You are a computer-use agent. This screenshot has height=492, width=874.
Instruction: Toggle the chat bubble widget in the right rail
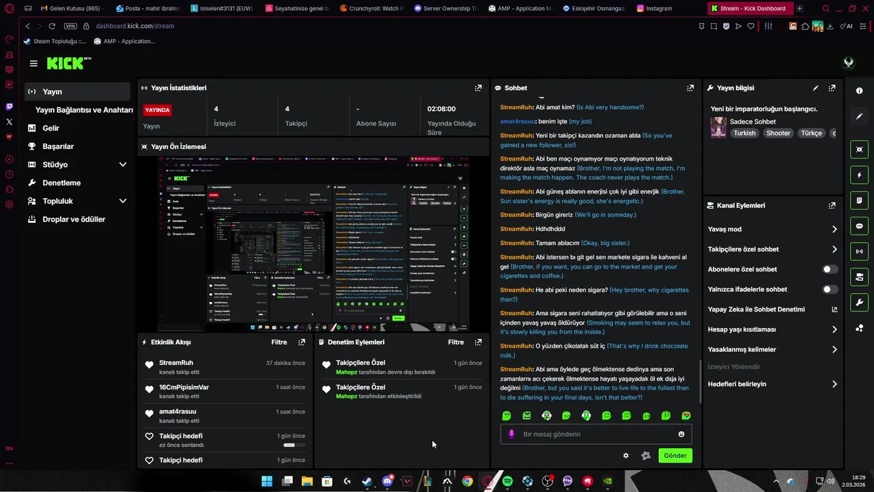coord(859,226)
